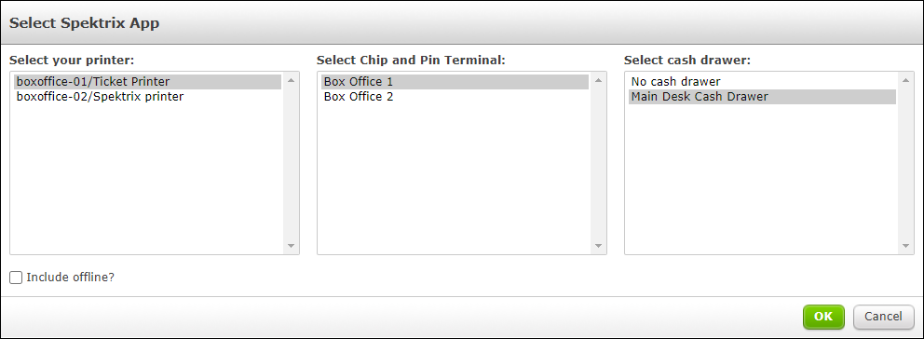Select boxoffice-01/Ticket Printer in printer list
The image size is (924, 339).
coord(147,81)
